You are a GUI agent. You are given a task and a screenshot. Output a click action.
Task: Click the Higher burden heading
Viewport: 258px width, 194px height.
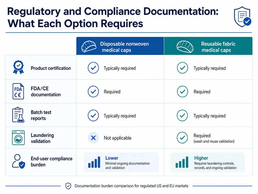[201, 158]
